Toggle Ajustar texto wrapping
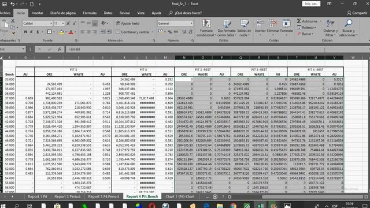The width and height of the screenshot is (370, 208). 128,23
